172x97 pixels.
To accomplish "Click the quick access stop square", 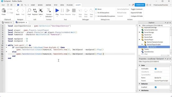I will click(22, 5).
